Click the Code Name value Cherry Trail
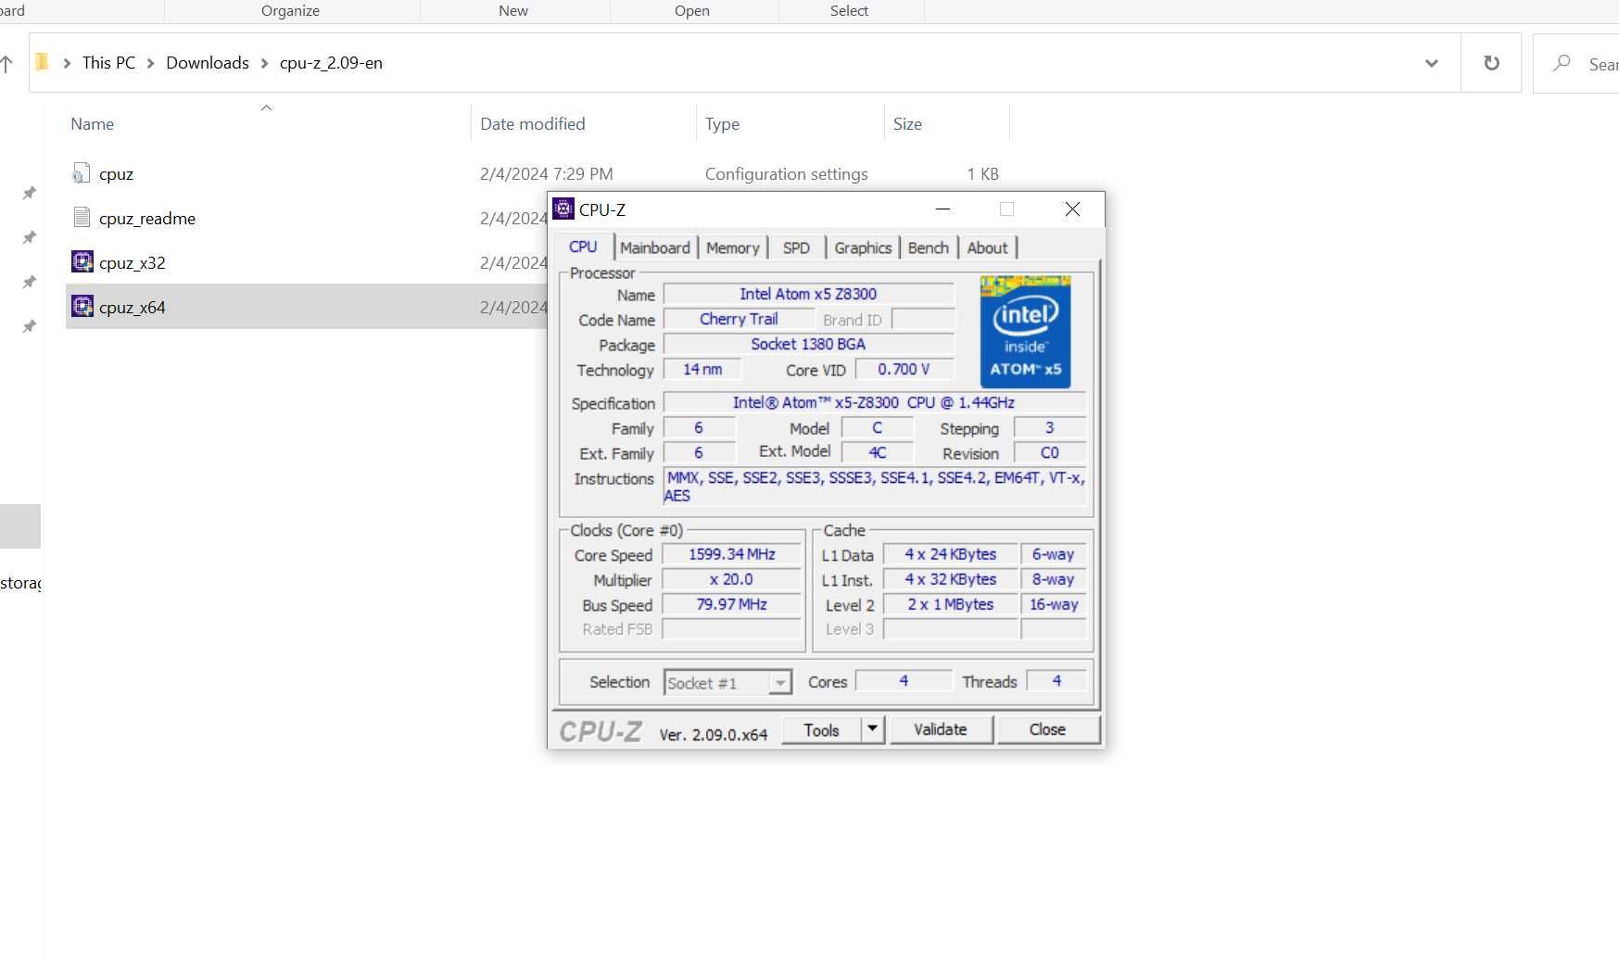This screenshot has width=1619, height=962. point(739,319)
